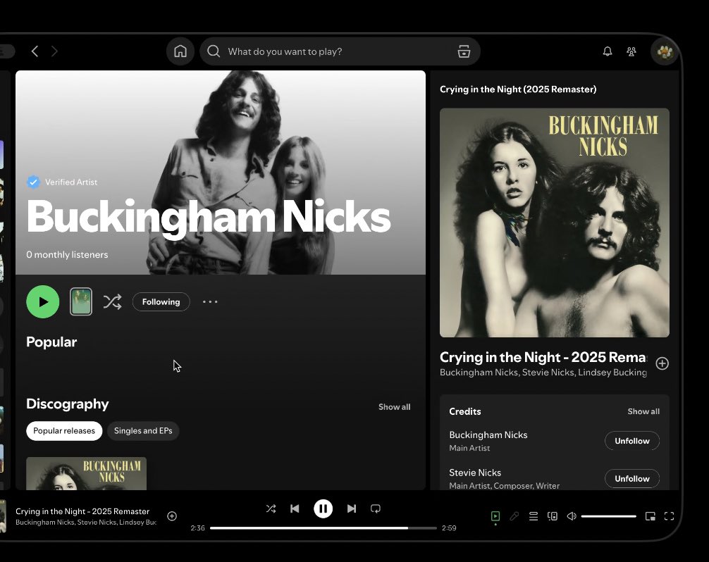Open the Browse icon in search bar
The height and width of the screenshot is (562, 709).
[464, 51]
